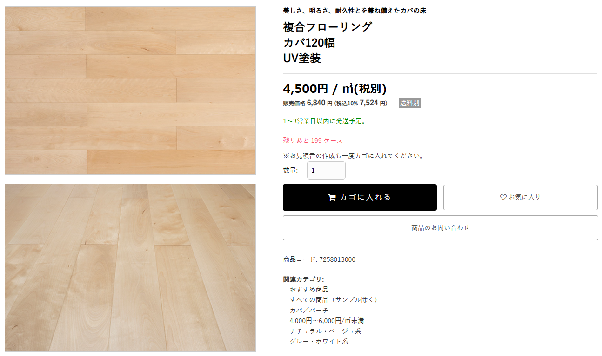Click the 1～3営業日以内に発送予定 shipping notice
This screenshot has width=602, height=356.
point(325,121)
